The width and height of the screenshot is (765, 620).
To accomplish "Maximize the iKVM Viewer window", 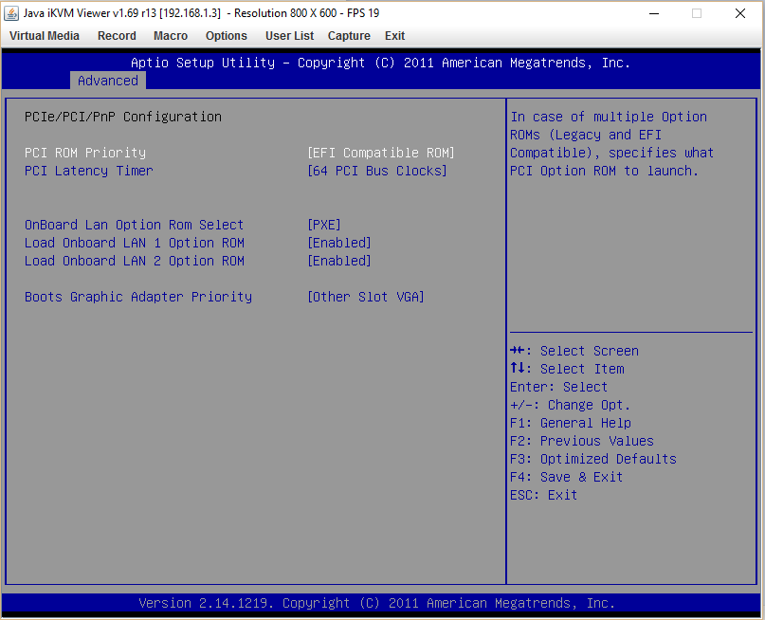I will click(697, 13).
